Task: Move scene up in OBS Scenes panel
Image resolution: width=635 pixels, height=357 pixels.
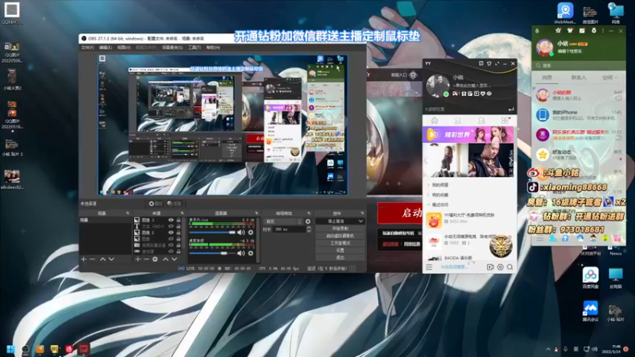Action: coord(102,259)
